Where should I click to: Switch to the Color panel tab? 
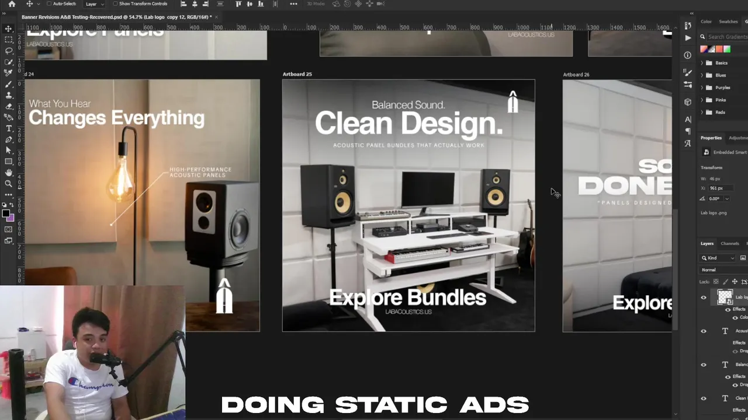[707, 22]
